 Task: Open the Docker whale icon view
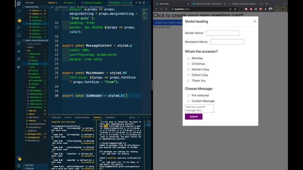pyautogui.click(x=19, y=67)
